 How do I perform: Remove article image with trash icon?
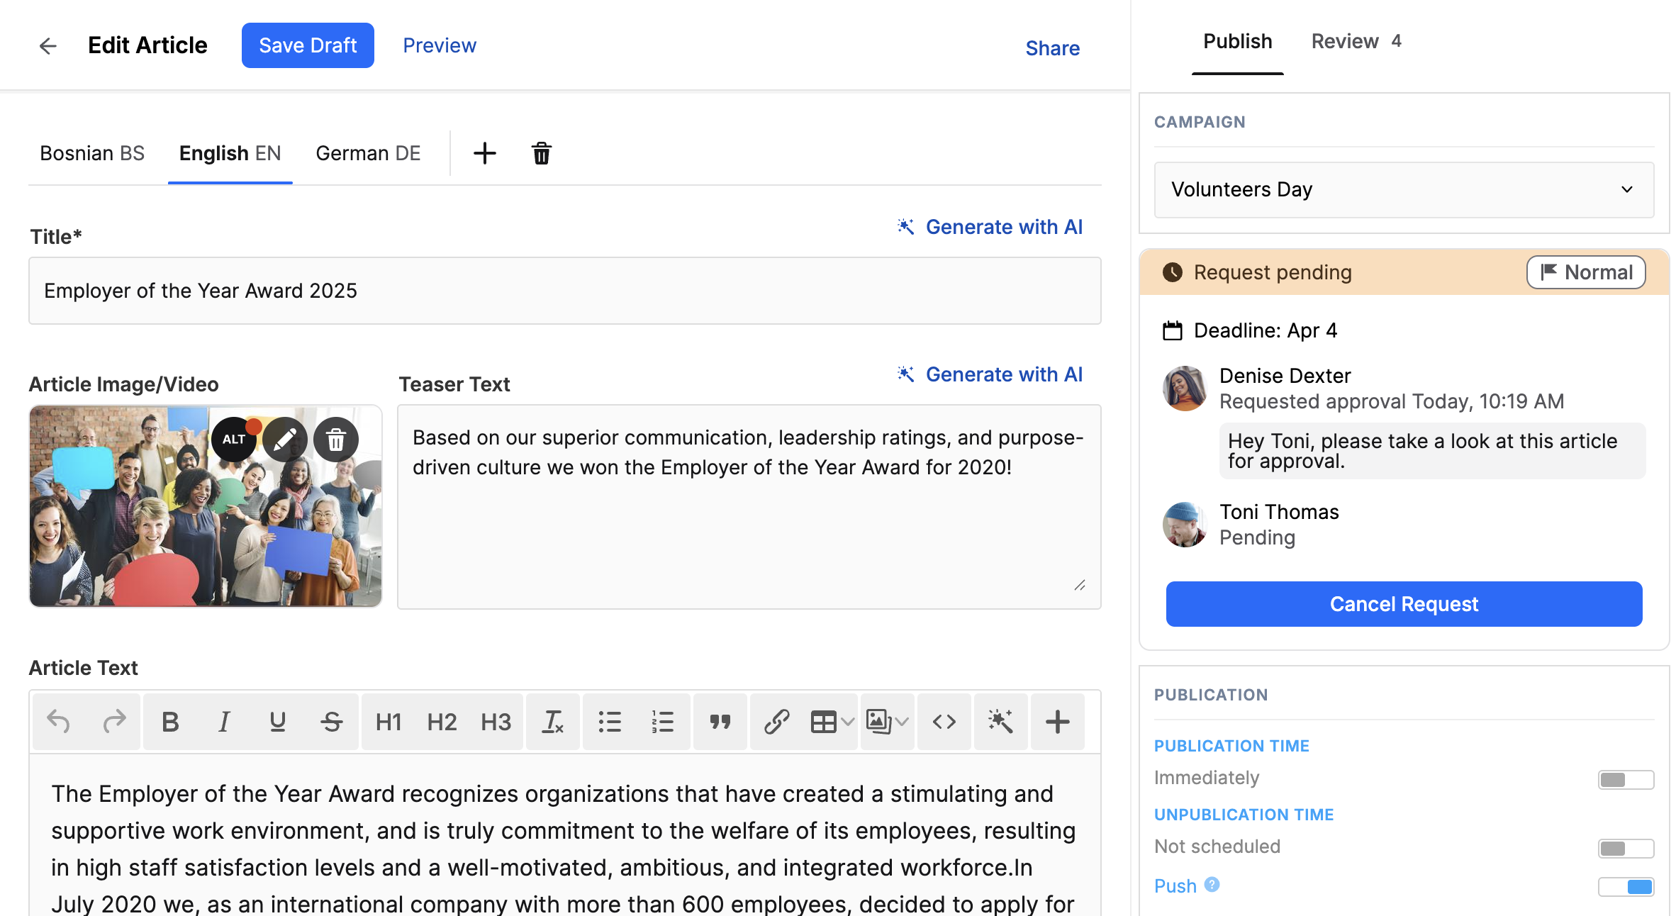336,440
